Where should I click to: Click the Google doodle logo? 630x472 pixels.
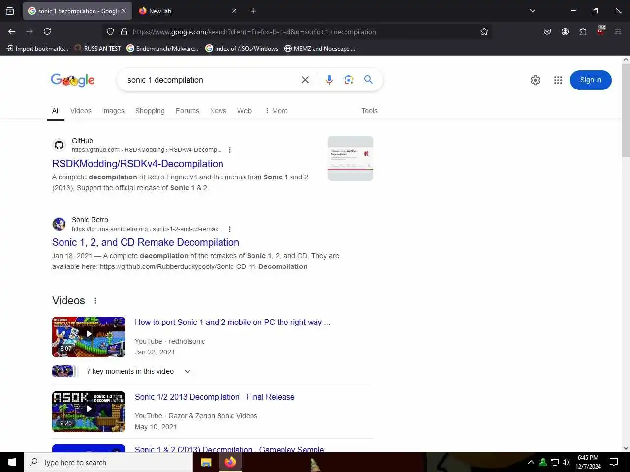73,80
